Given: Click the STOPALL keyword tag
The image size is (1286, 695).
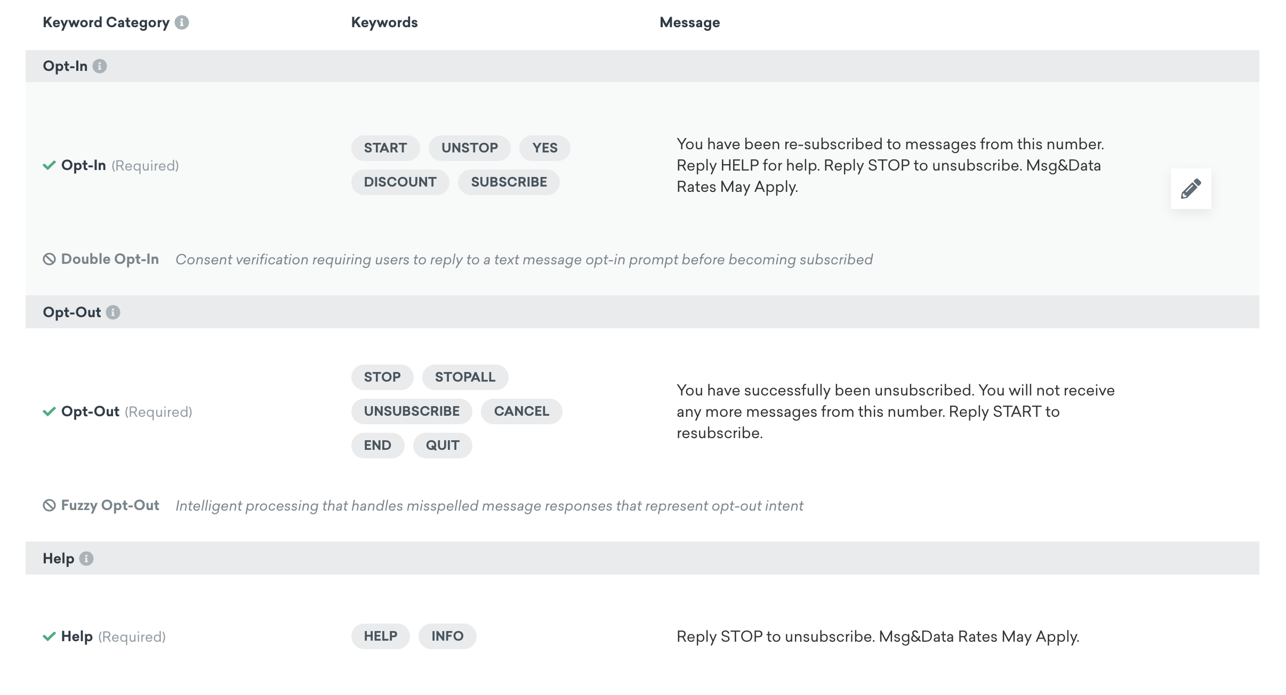Looking at the screenshot, I should point(465,377).
